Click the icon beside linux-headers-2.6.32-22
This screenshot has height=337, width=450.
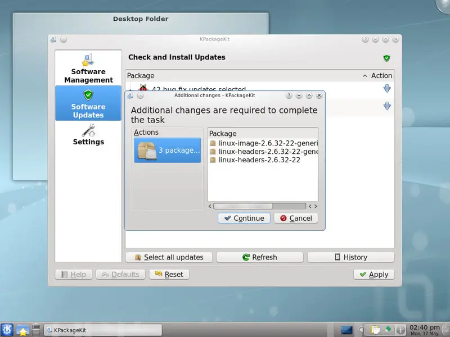pyautogui.click(x=213, y=160)
